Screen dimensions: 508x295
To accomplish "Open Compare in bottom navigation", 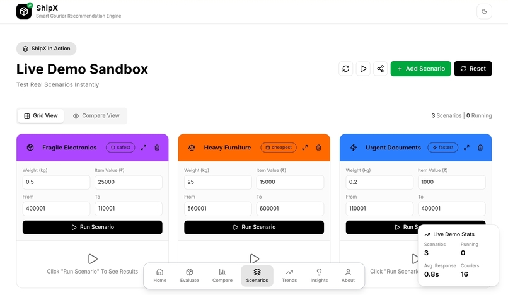I will (x=222, y=276).
